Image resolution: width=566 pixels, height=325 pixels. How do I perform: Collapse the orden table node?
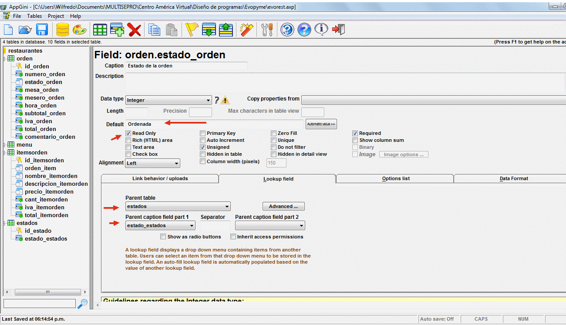point(4,59)
